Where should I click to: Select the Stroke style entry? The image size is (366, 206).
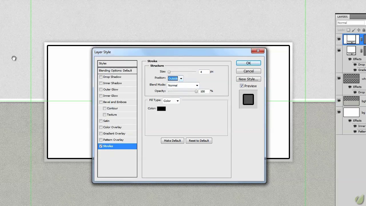point(117,146)
